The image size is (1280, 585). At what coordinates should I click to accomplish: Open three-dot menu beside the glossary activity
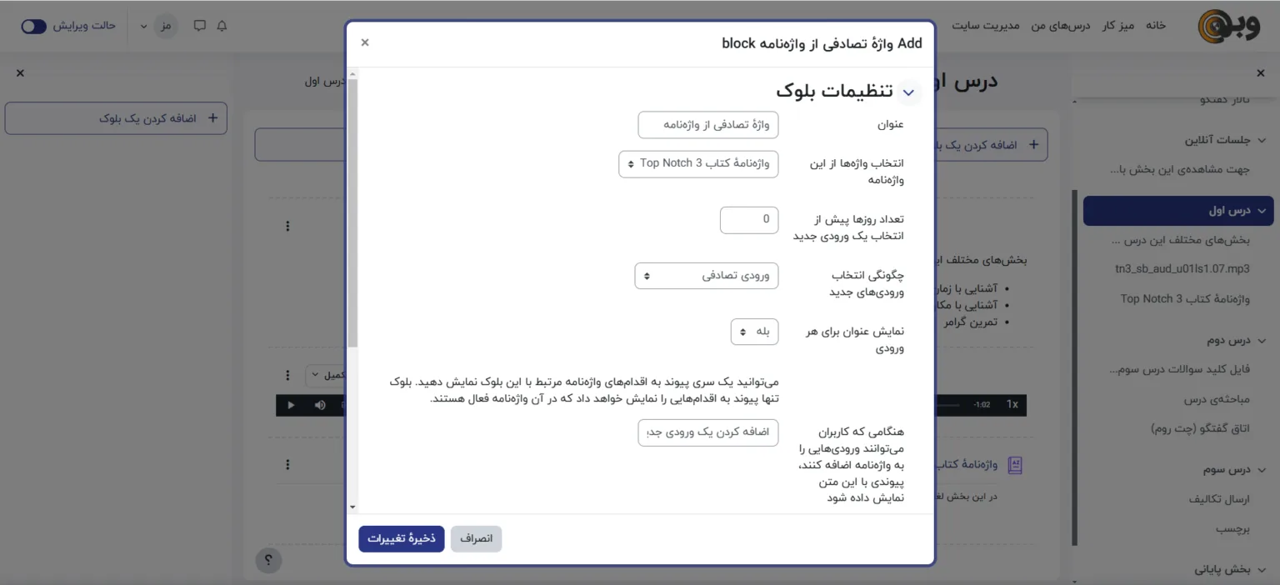(287, 465)
